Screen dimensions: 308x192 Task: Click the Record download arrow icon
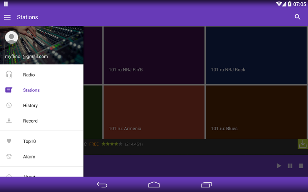tap(9, 121)
